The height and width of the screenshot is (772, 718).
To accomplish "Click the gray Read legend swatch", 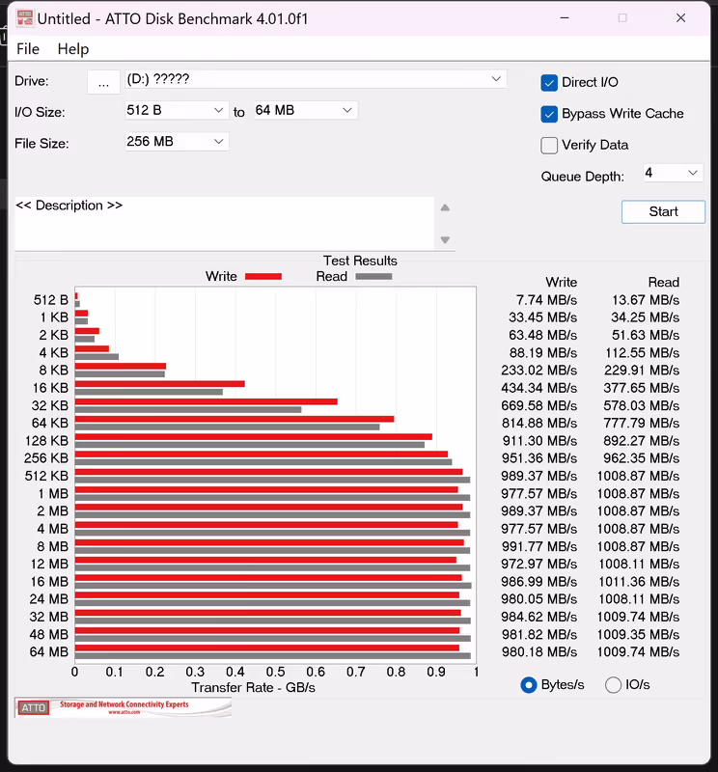I will [373, 277].
